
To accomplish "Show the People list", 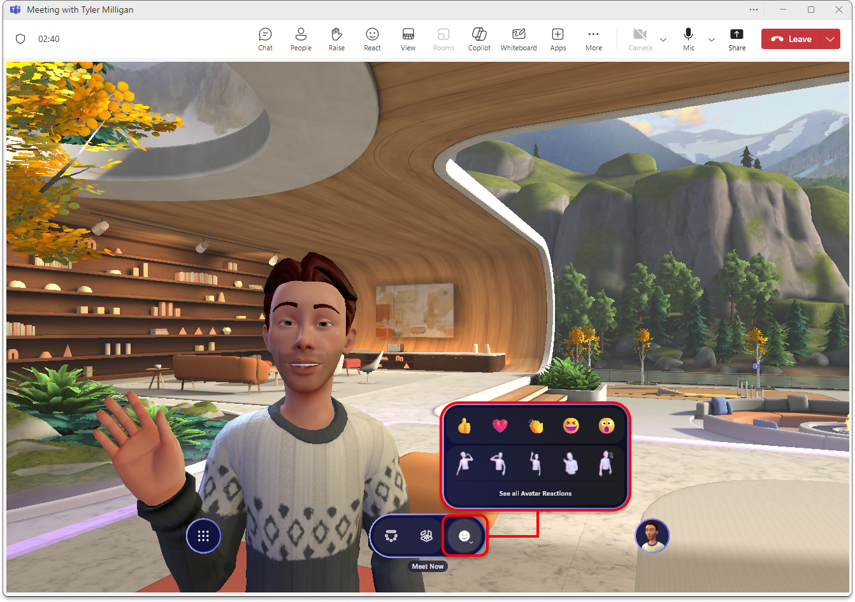I will coord(300,38).
